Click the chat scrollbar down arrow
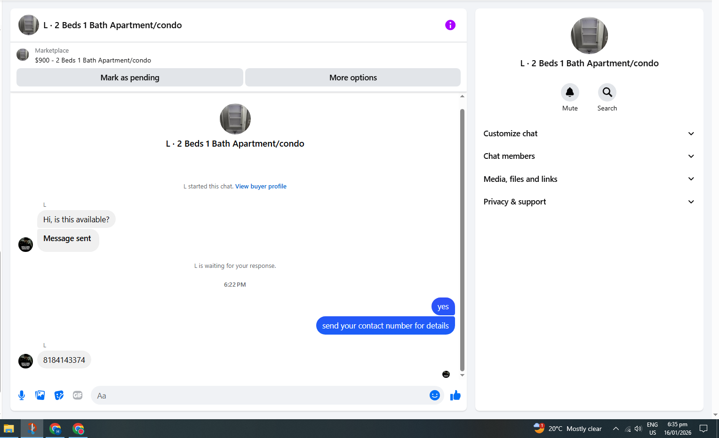719x438 pixels. [x=462, y=375]
